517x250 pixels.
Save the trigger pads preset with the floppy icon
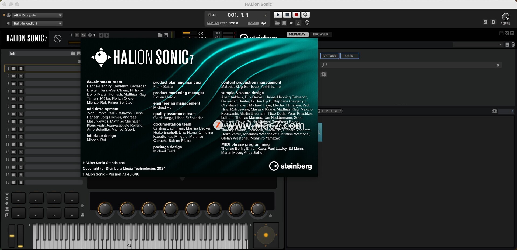7,209
